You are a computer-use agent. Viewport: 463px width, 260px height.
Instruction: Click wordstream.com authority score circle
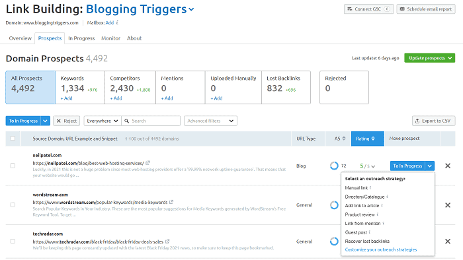click(334, 205)
